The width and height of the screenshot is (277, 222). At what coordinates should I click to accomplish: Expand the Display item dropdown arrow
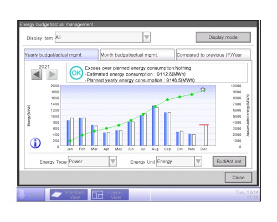tap(147, 37)
